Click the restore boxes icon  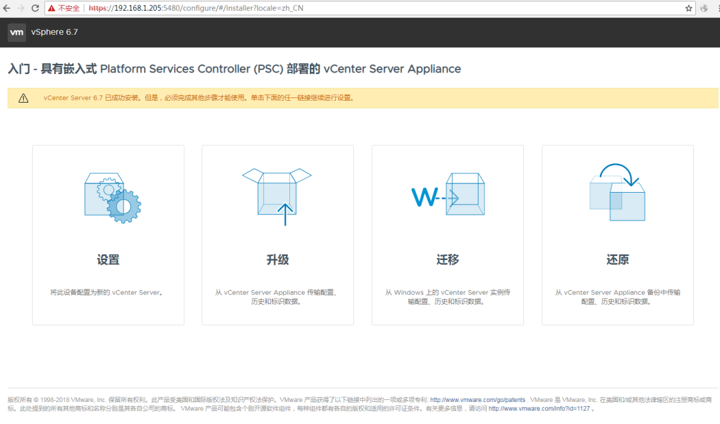617,192
